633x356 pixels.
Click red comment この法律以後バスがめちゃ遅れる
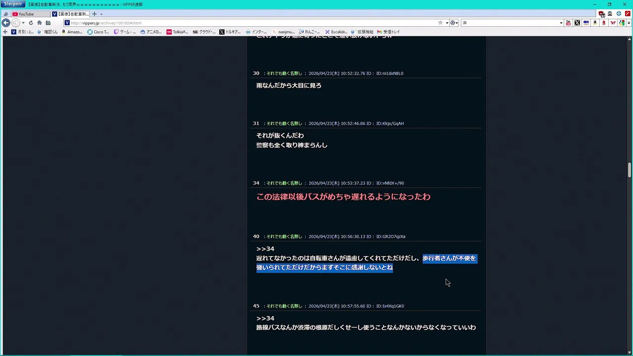click(x=343, y=197)
